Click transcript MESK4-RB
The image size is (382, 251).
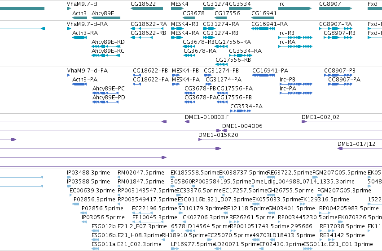(x=177, y=29)
